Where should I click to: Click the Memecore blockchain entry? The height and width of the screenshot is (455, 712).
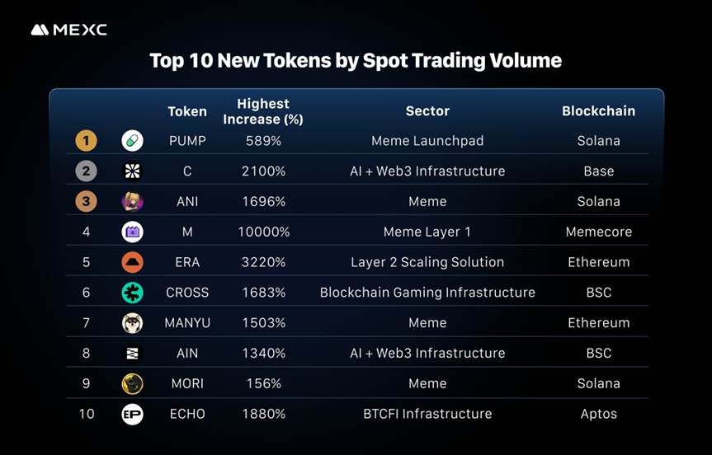coord(598,232)
